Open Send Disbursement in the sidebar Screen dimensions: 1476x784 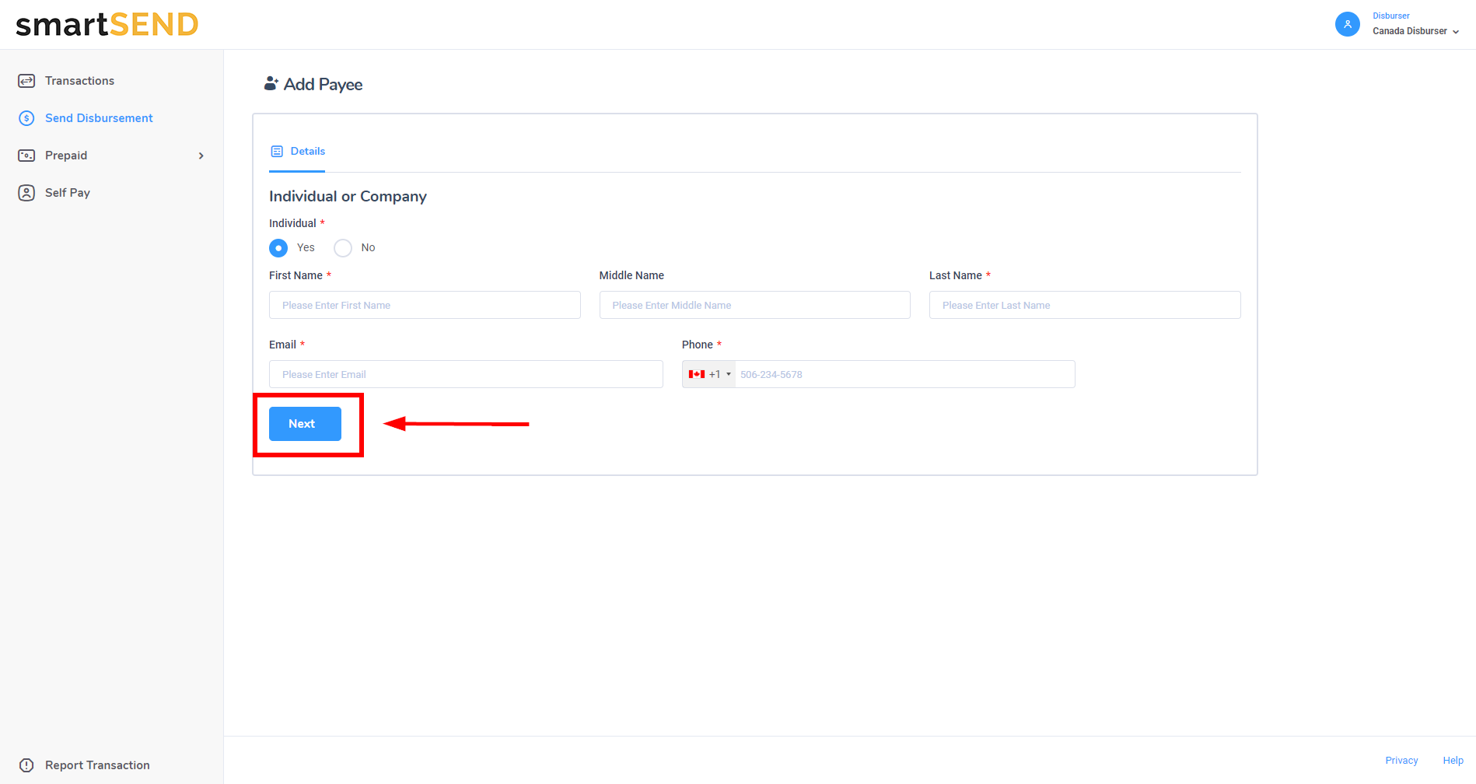click(x=99, y=118)
